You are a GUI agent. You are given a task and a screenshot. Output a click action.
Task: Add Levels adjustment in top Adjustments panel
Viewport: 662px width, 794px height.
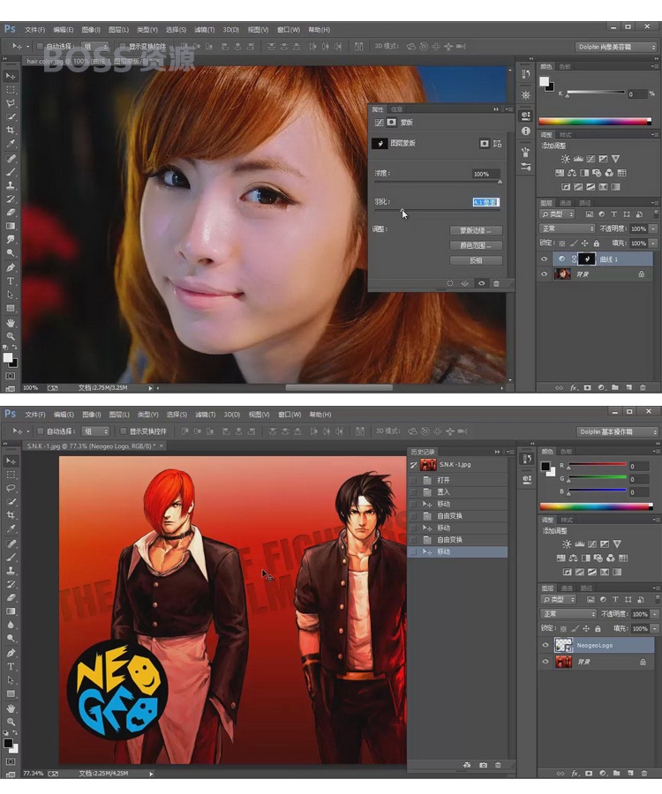(x=578, y=159)
